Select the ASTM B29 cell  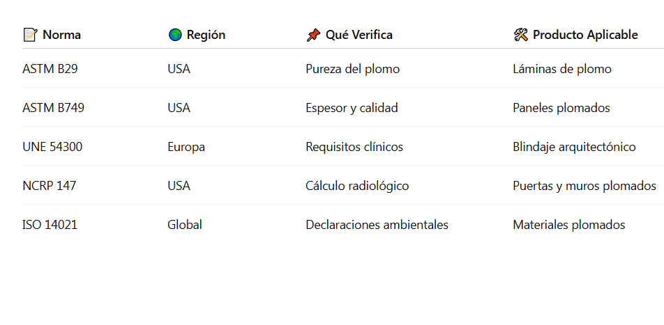(x=50, y=69)
